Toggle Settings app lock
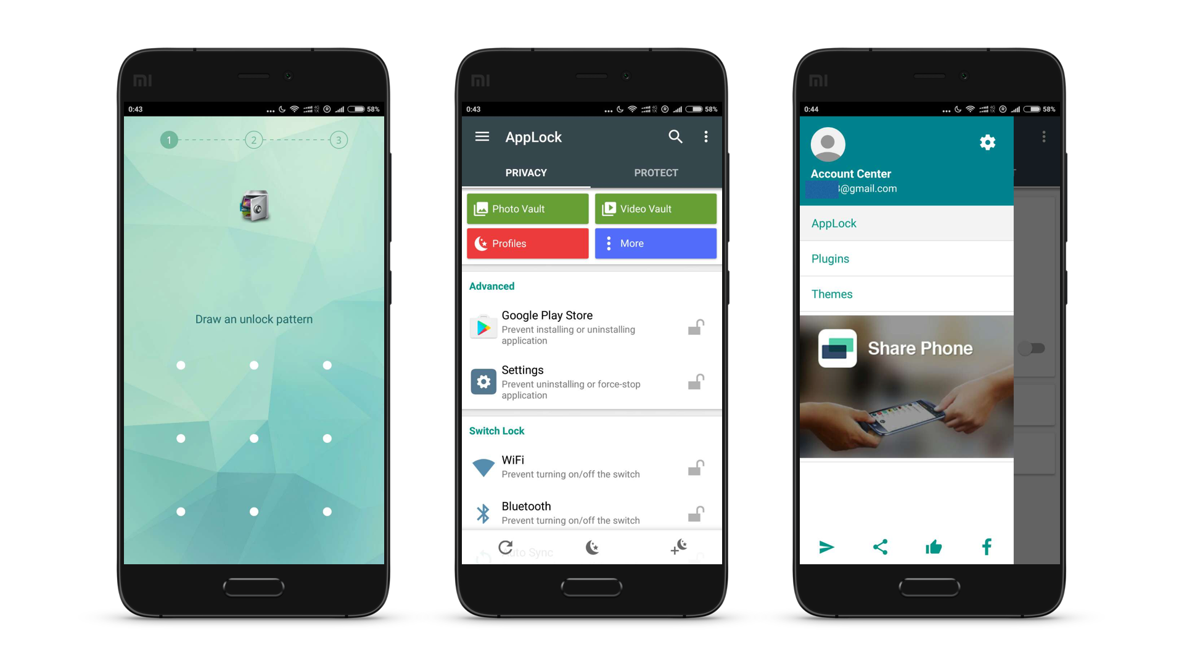Viewport: 1184px width, 666px height. click(x=694, y=381)
